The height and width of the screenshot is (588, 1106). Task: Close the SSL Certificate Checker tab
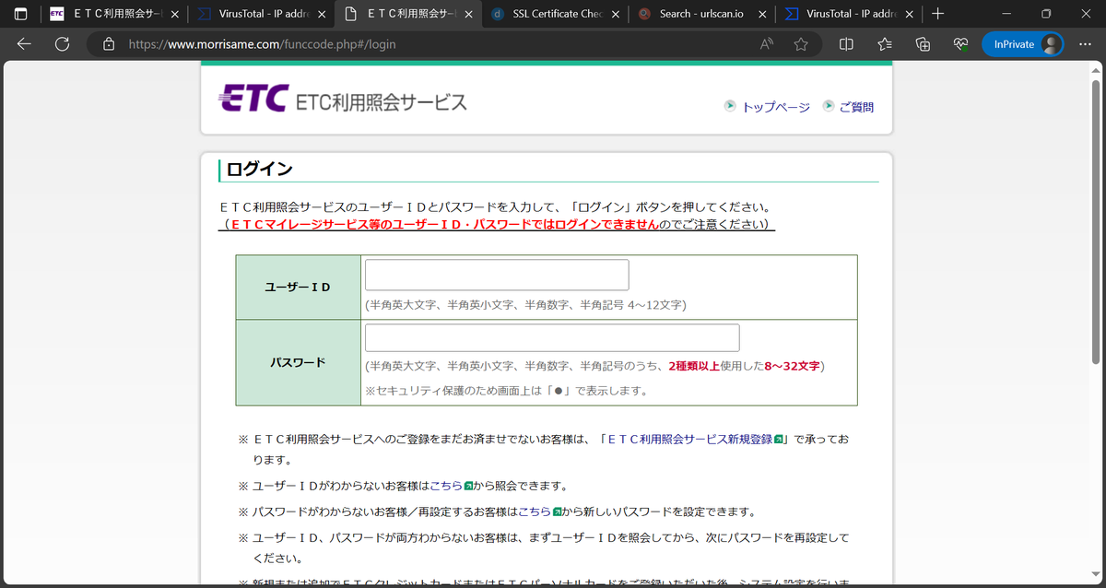[616, 14]
